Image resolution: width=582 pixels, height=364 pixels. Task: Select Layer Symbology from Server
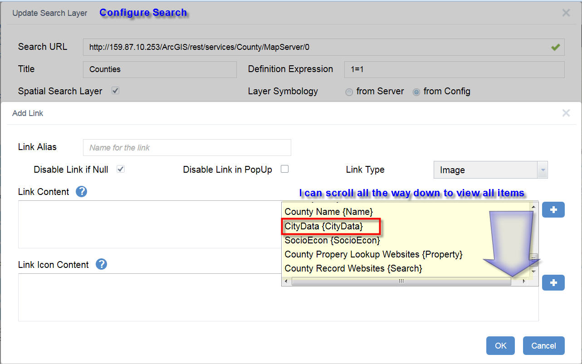pos(349,92)
